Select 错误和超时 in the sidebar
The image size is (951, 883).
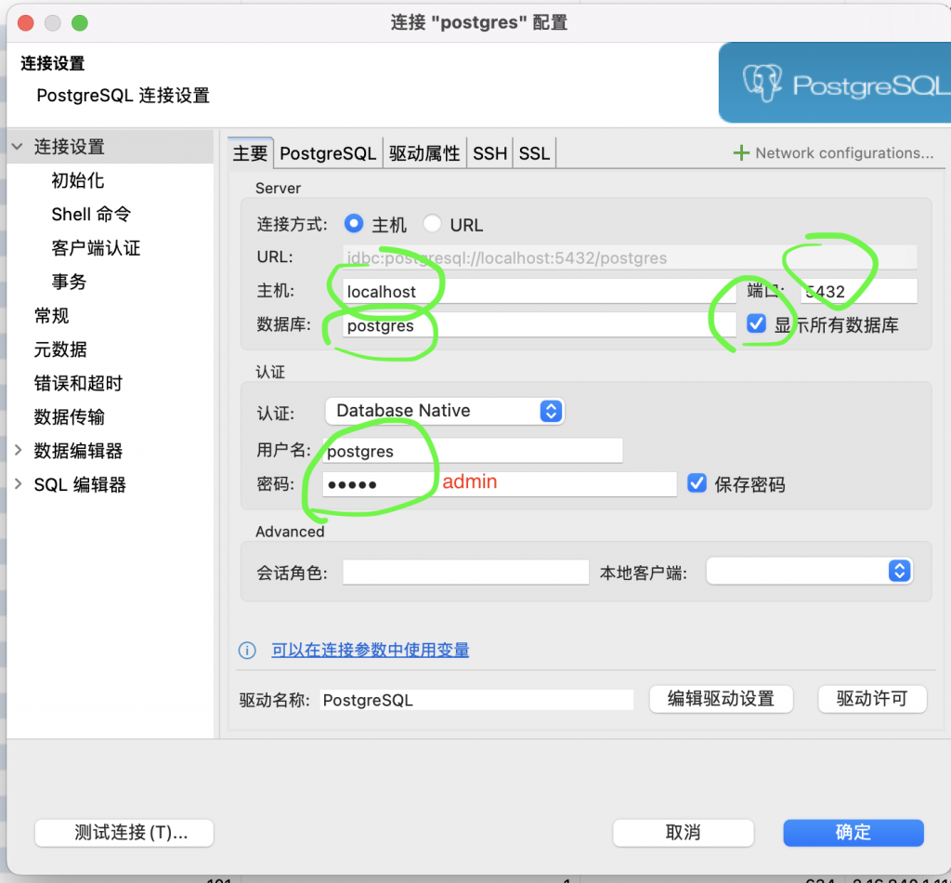78,383
